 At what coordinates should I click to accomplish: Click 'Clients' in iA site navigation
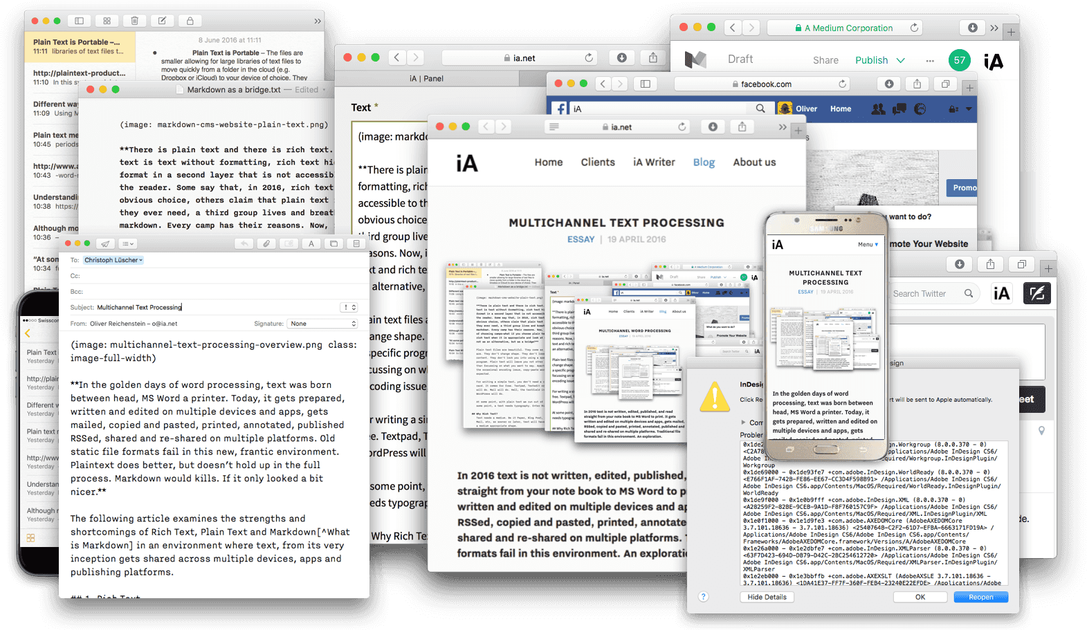598,162
